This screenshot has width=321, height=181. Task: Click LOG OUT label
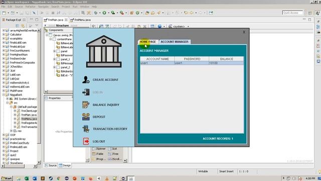point(99,141)
